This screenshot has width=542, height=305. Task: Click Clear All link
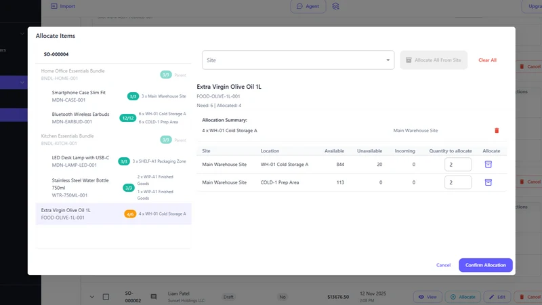coord(487,60)
